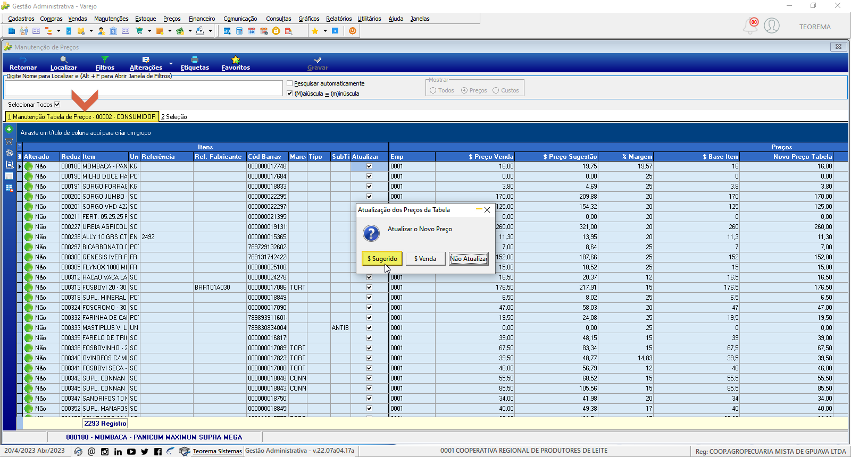Toggle the Selecionar Todos checkbox
Image resolution: width=851 pixels, height=457 pixels.
pyautogui.click(x=57, y=105)
